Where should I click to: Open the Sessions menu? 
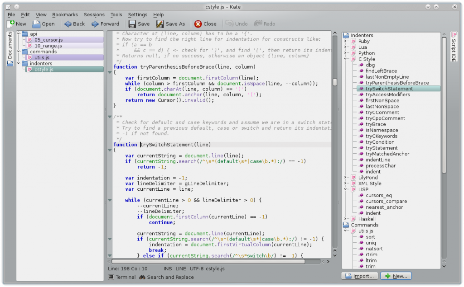click(94, 14)
